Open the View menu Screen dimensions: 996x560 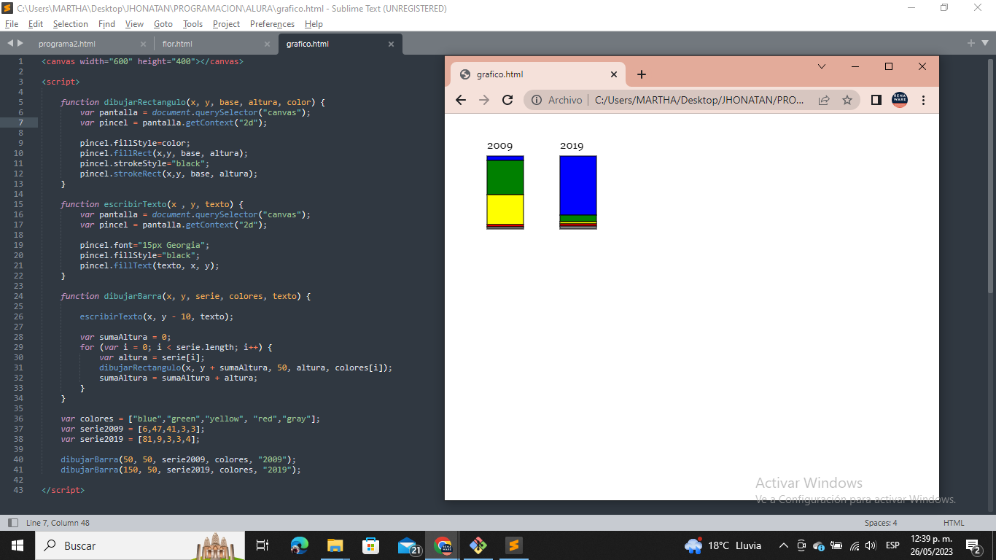134,24
